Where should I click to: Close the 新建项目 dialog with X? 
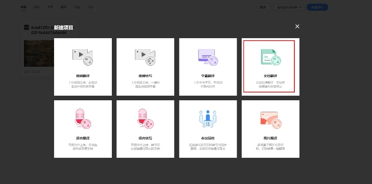tap(297, 27)
